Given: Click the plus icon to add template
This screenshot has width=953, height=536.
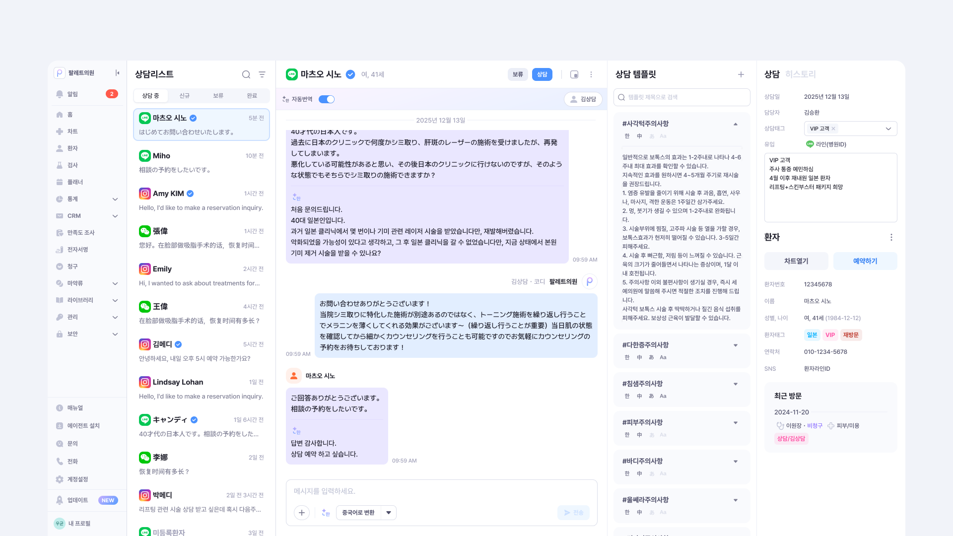Looking at the screenshot, I should pos(741,74).
